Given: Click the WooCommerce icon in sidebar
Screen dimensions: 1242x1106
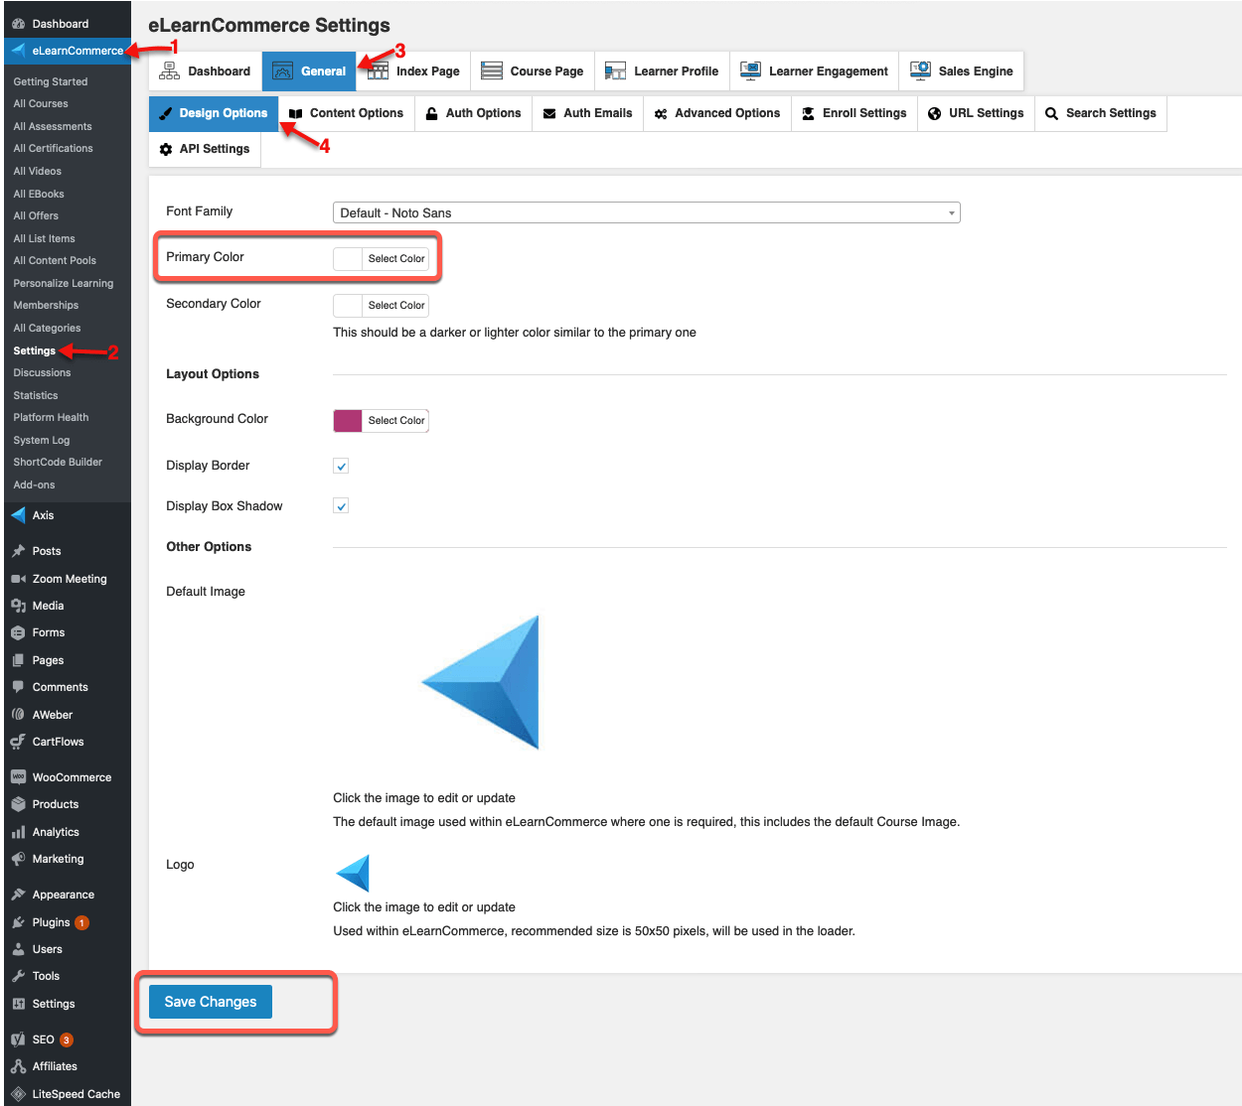Looking at the screenshot, I should pos(18,777).
